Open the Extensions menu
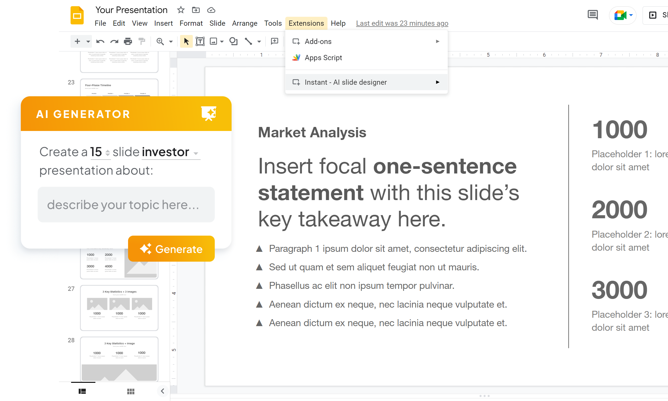Viewport: 668px width, 401px height. pyautogui.click(x=306, y=23)
